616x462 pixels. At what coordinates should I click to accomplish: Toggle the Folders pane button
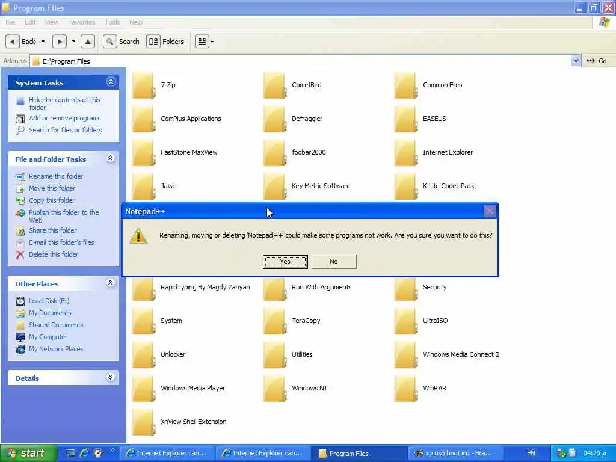(x=165, y=42)
